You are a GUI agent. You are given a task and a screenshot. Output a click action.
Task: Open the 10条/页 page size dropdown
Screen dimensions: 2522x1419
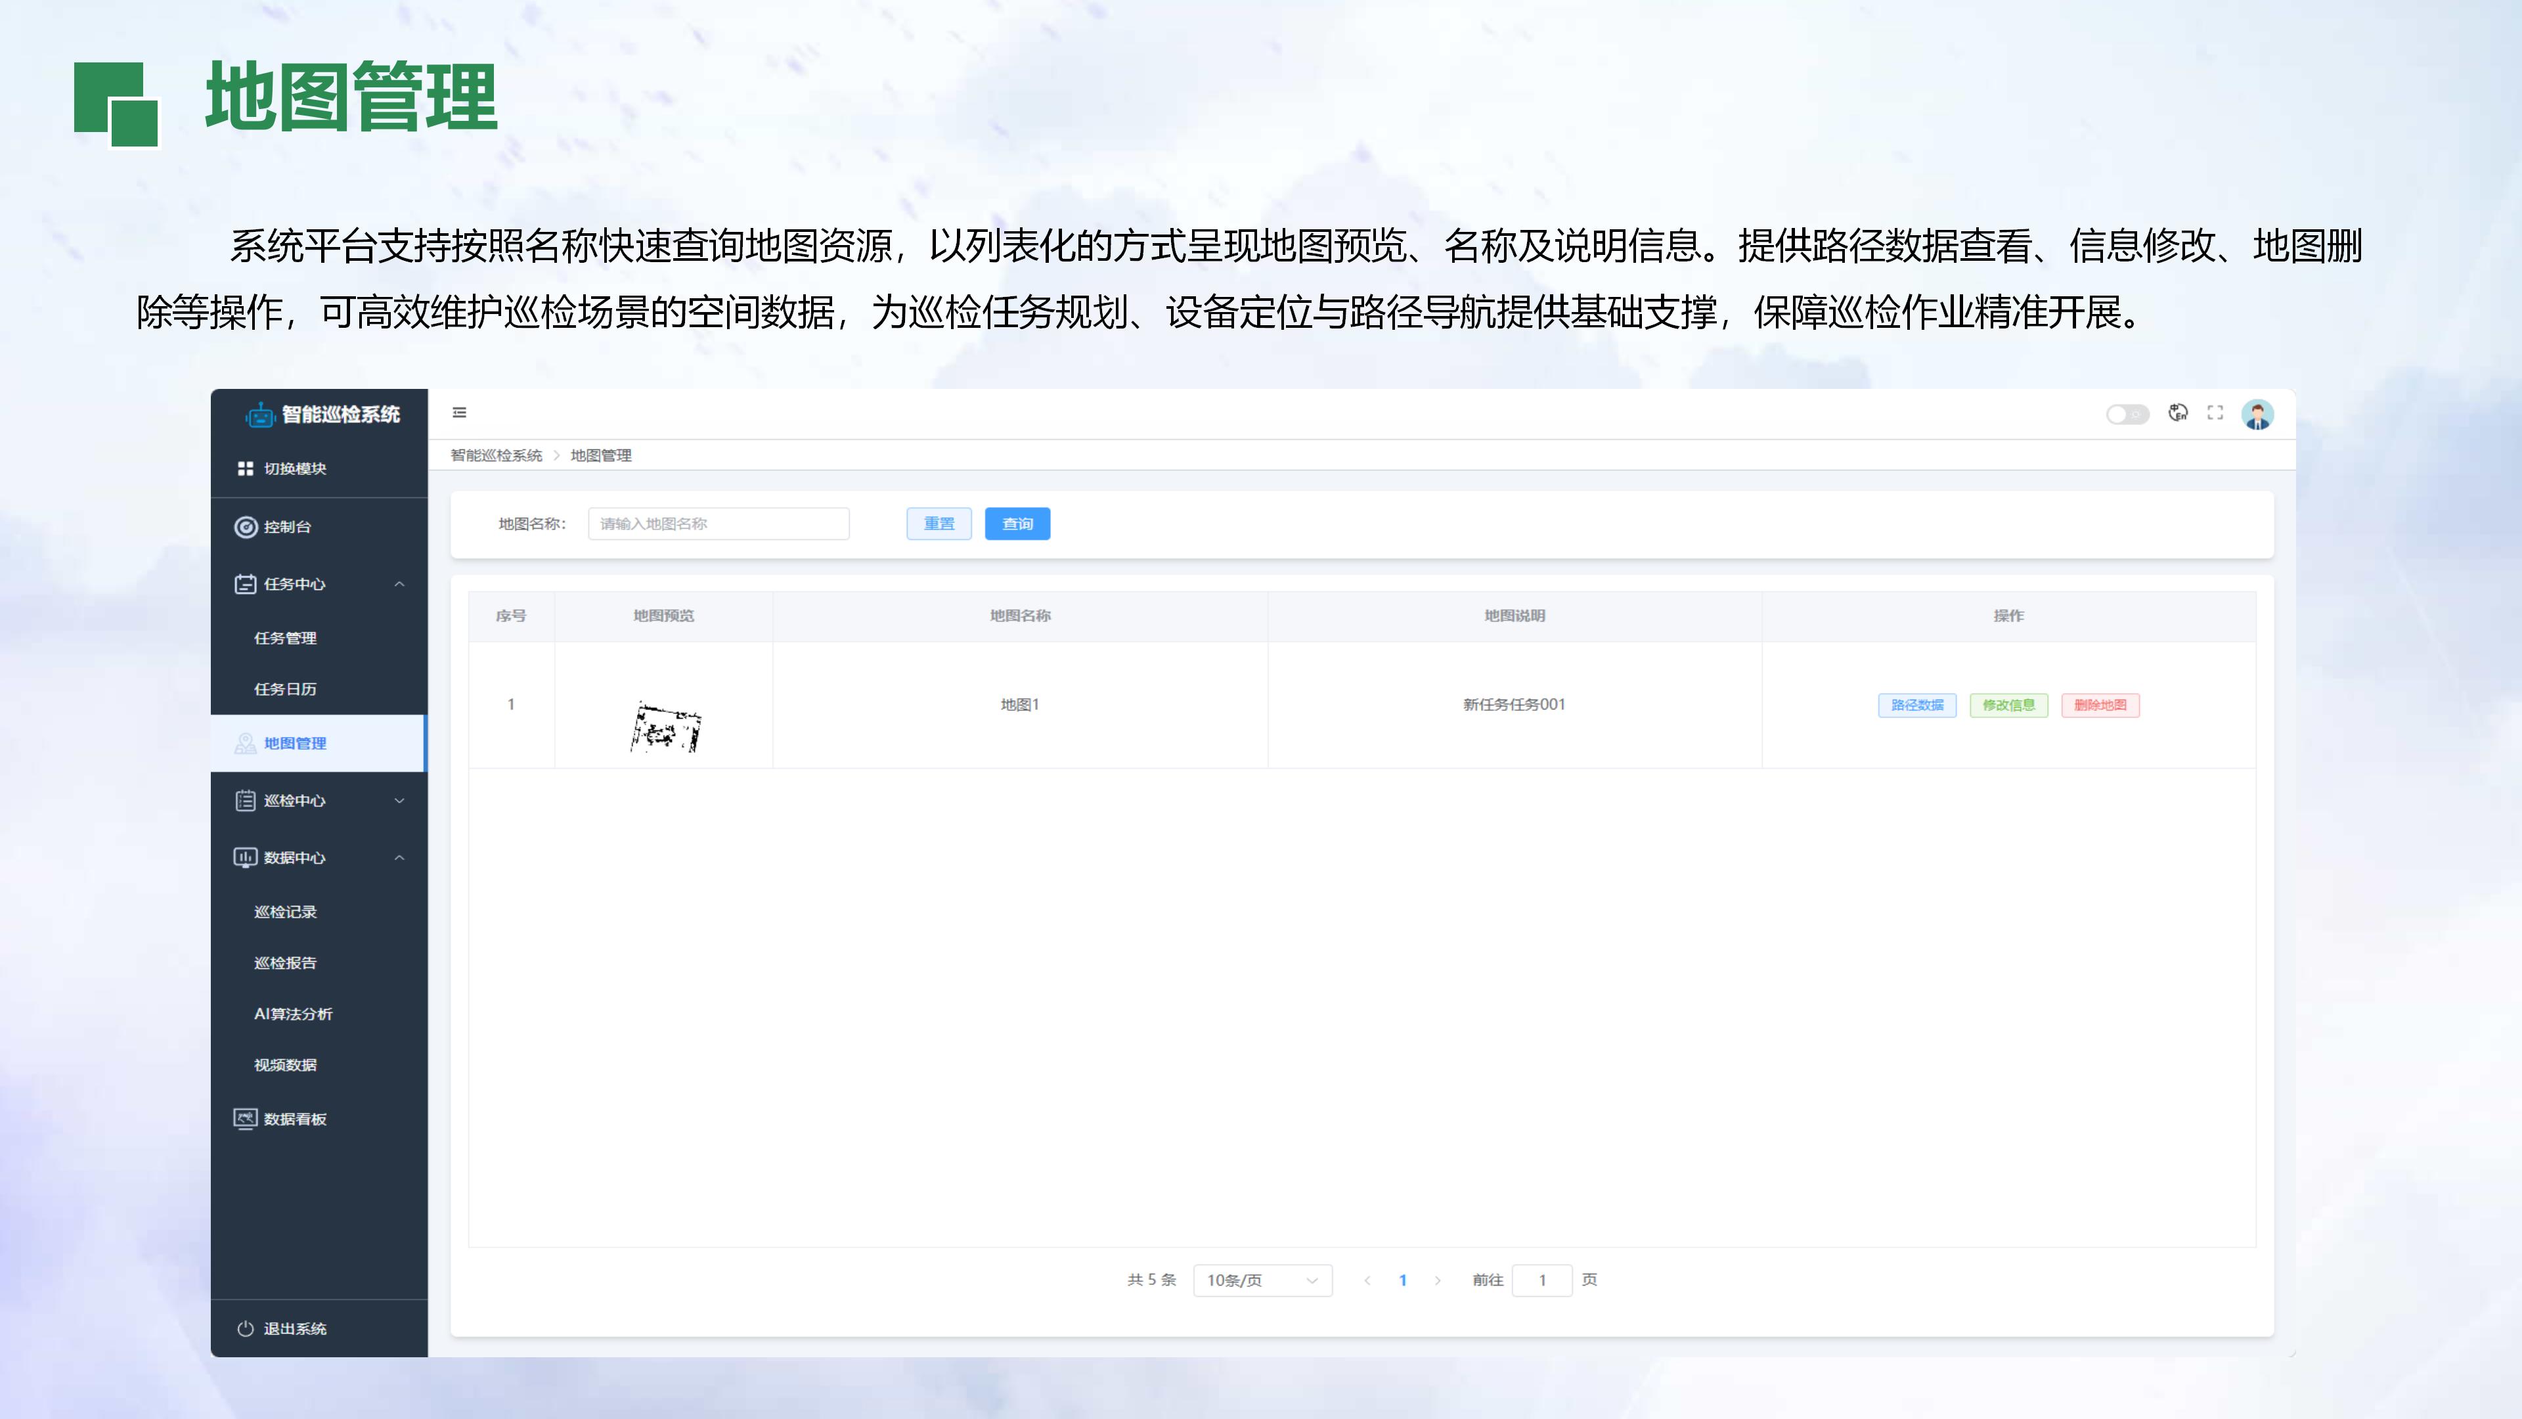point(1263,1281)
